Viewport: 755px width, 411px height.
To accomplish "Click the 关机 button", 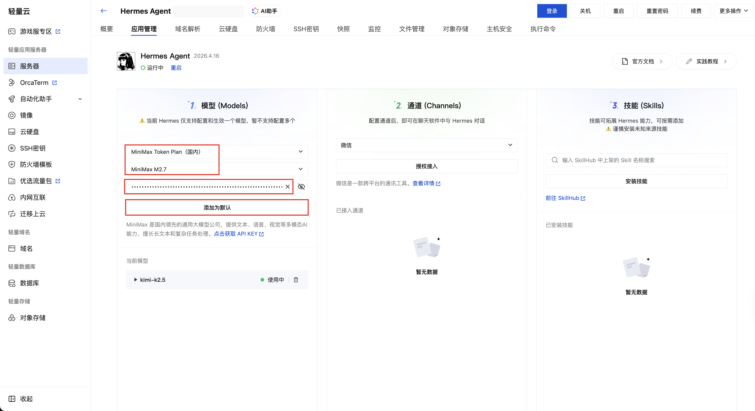I will click(585, 11).
